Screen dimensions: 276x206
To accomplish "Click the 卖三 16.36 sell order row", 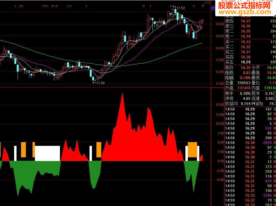I will (x=250, y=26).
